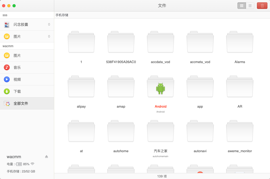
Task: Eject the wacmm device
Action: (46, 157)
